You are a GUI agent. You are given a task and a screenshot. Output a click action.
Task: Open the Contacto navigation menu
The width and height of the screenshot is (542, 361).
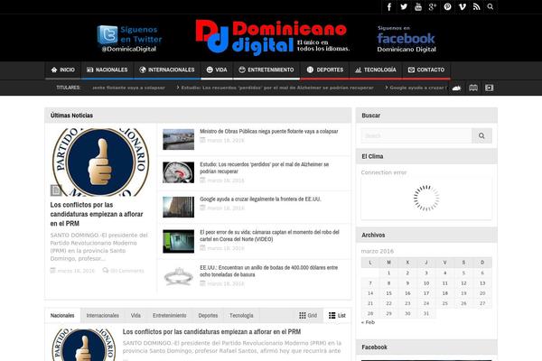tap(426, 70)
